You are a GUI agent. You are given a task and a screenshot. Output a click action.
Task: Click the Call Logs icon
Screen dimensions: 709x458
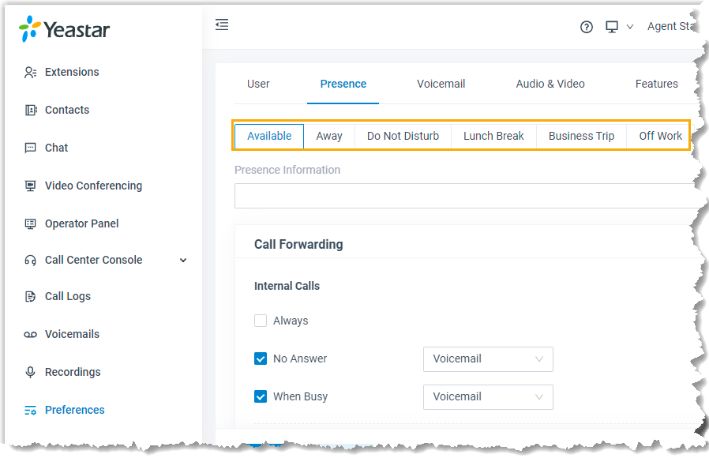pos(30,297)
